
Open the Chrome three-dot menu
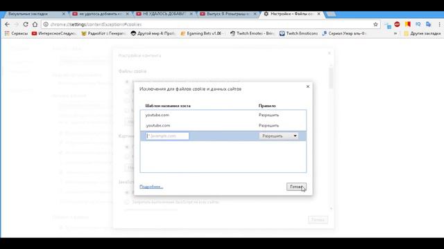439,25
